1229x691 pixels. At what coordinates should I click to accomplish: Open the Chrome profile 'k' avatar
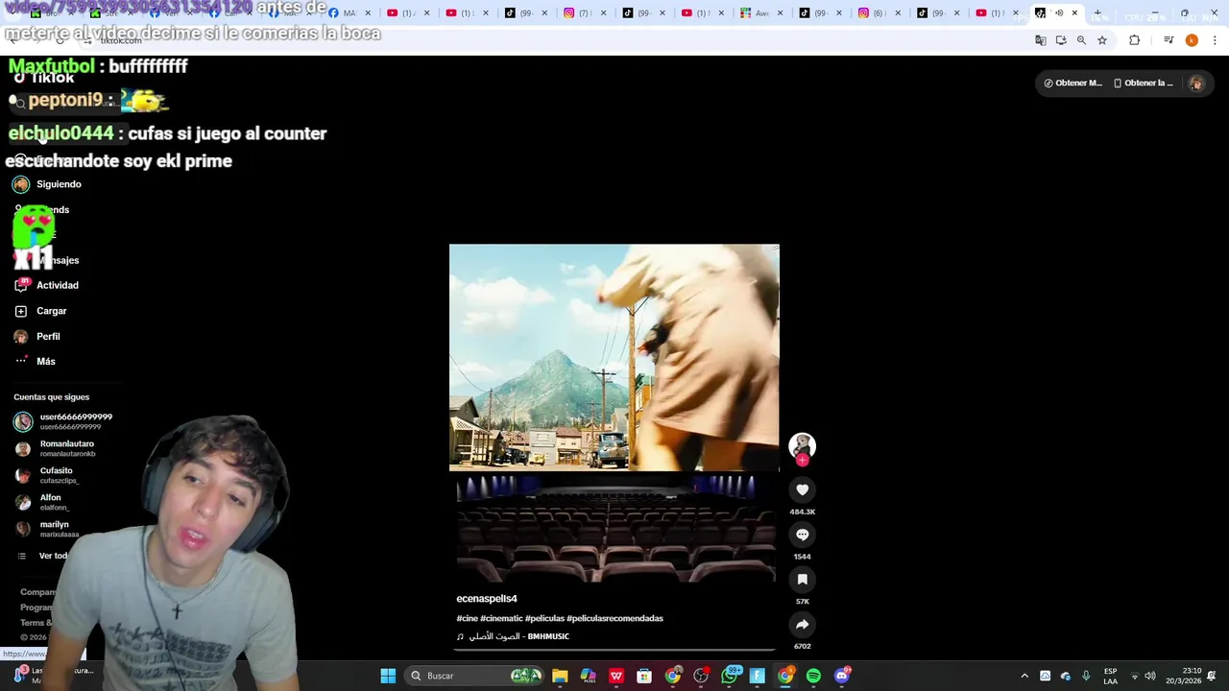[x=1192, y=40]
